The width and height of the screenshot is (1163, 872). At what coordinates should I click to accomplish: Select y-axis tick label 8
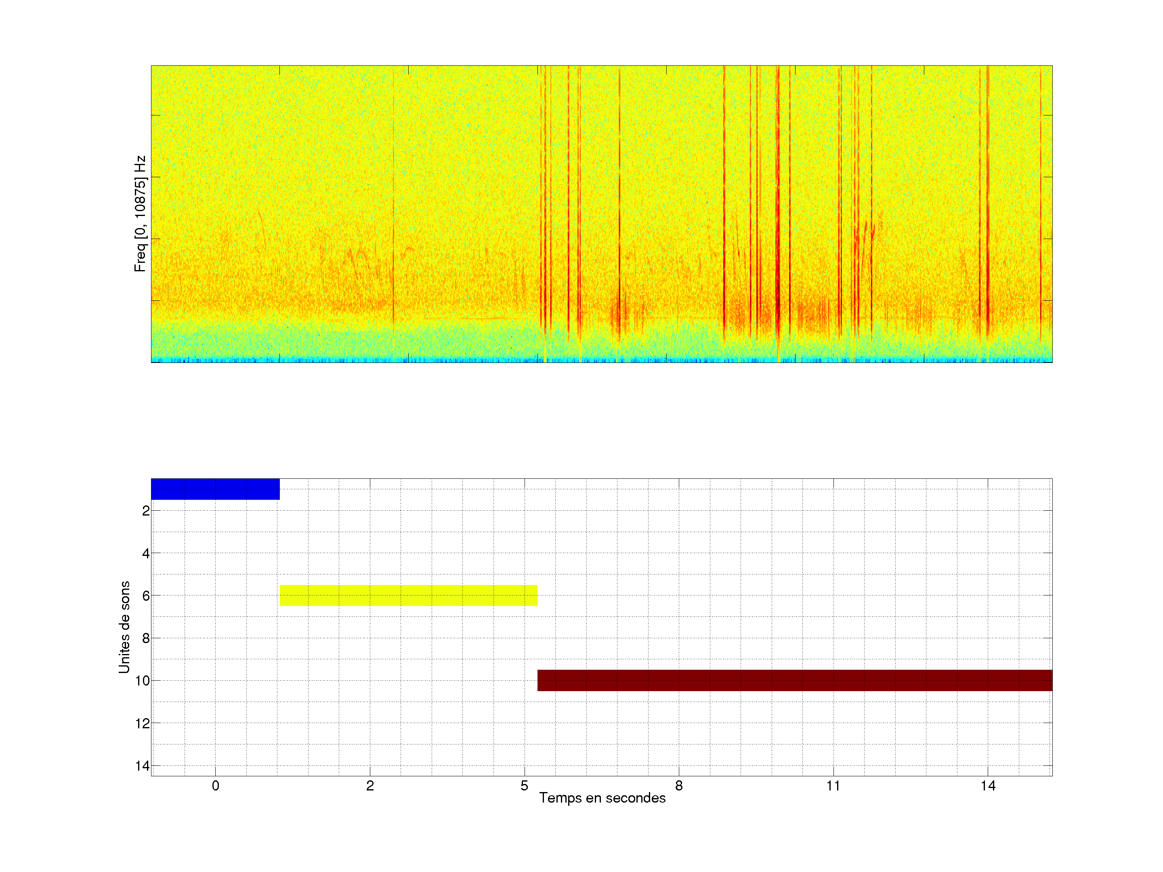point(146,638)
